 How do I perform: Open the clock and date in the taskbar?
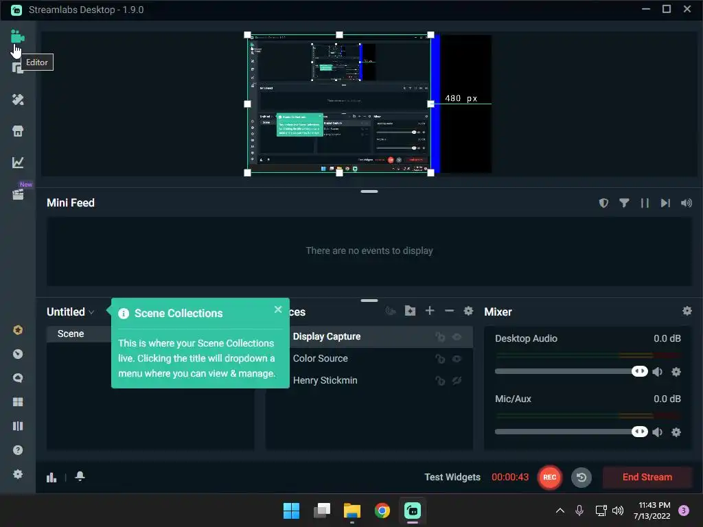click(652, 511)
